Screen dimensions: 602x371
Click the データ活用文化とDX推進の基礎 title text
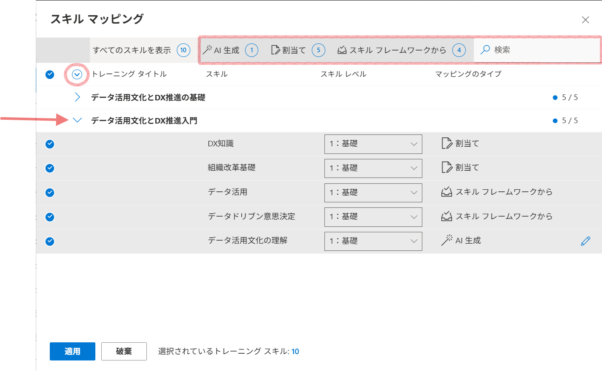pyautogui.click(x=148, y=97)
